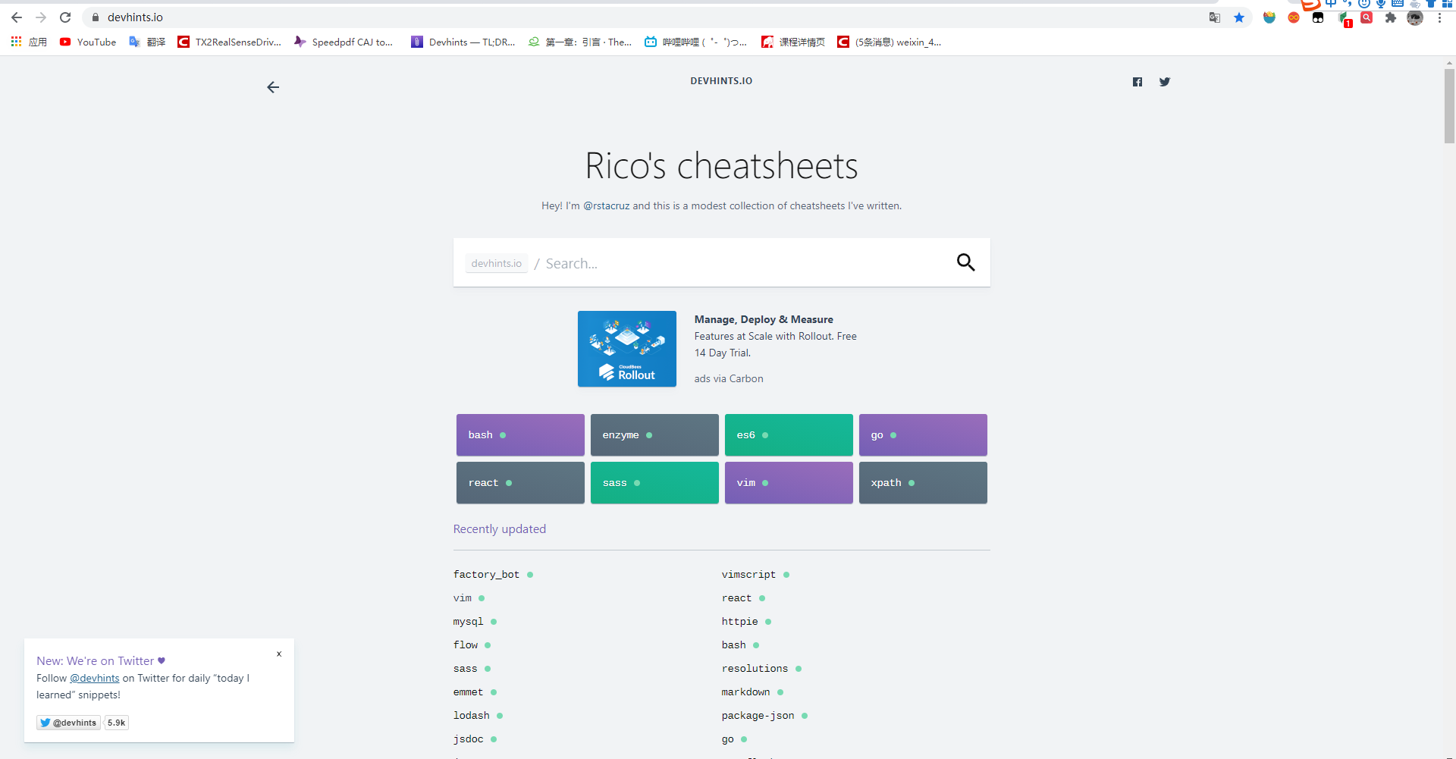
Task: Open factory_bot in Recently updated
Action: (x=487, y=575)
